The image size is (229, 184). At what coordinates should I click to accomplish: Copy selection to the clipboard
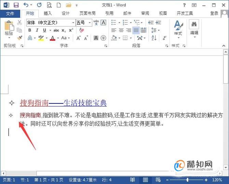click(x=19, y=30)
